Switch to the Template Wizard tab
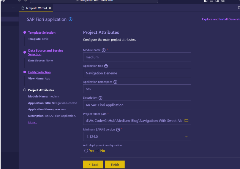 pos(36,8)
